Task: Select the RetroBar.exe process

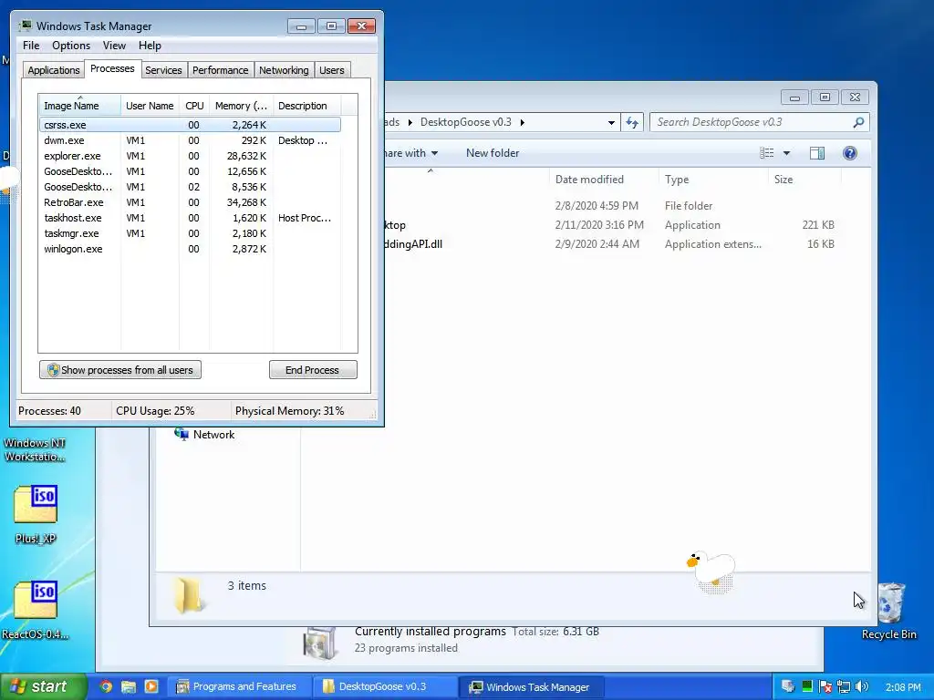Action: click(190, 202)
